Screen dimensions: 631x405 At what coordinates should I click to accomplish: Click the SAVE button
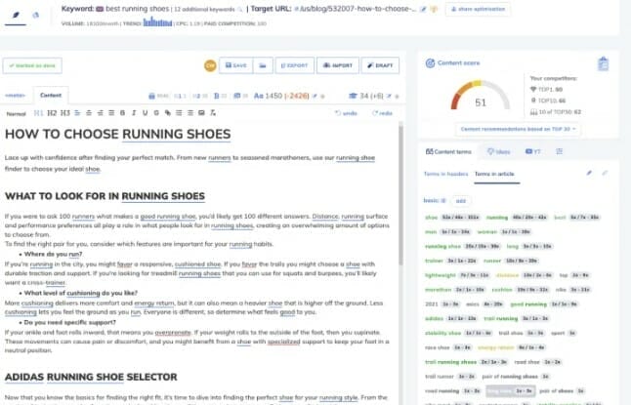click(x=234, y=65)
